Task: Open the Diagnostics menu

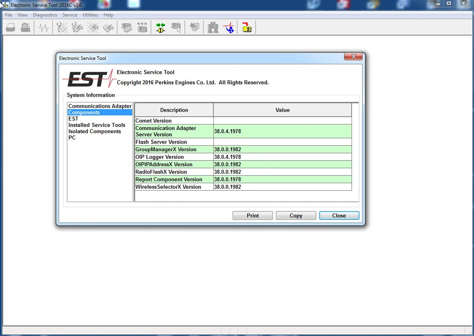Action: tap(45, 15)
